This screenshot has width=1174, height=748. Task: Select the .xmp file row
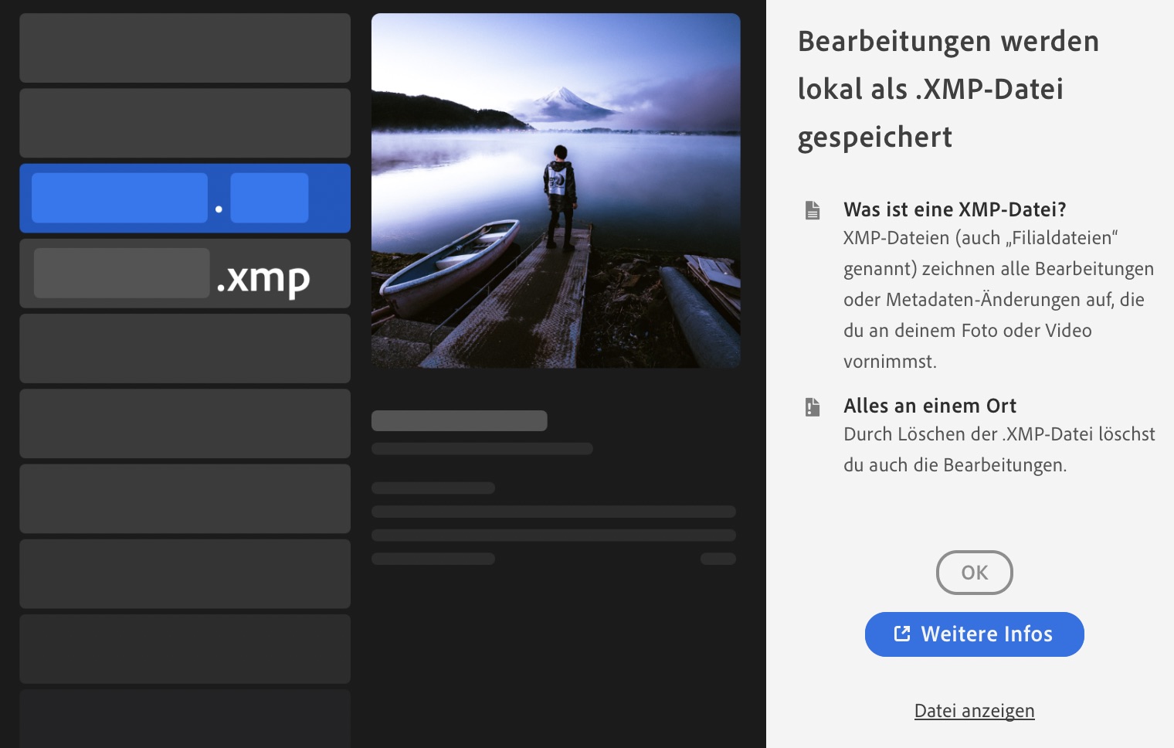click(x=185, y=274)
